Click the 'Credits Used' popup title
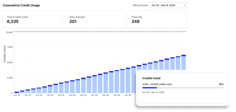Image resolution: width=236 pixels, height=112 pixels. click(151, 78)
